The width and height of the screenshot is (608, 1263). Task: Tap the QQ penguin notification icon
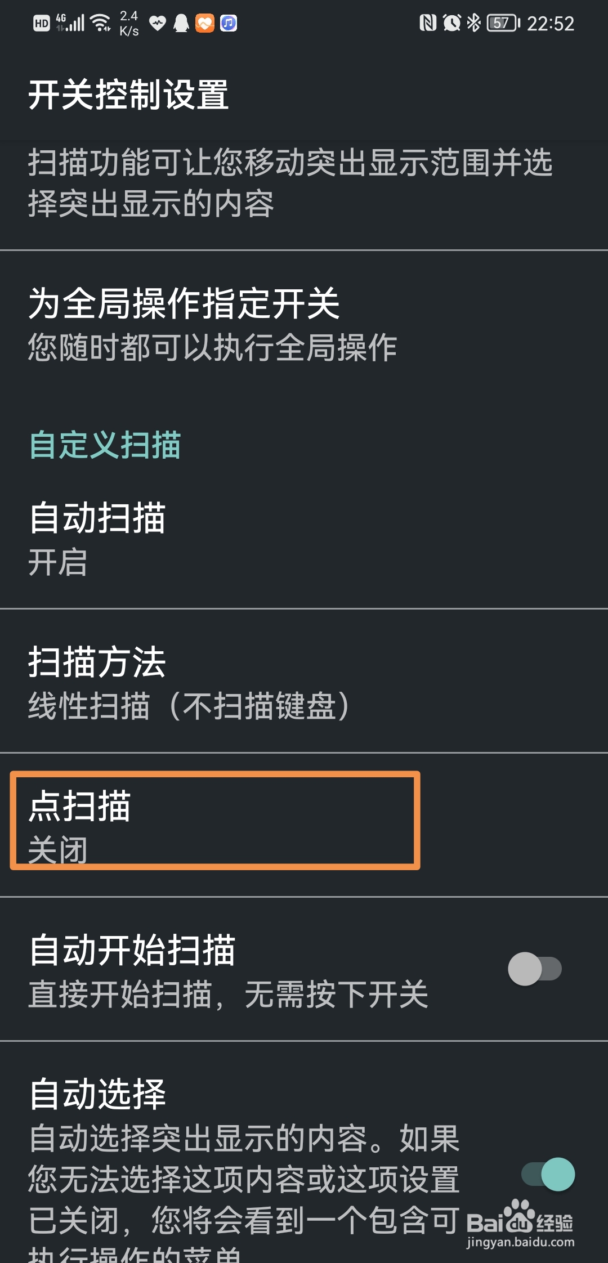coord(181,23)
